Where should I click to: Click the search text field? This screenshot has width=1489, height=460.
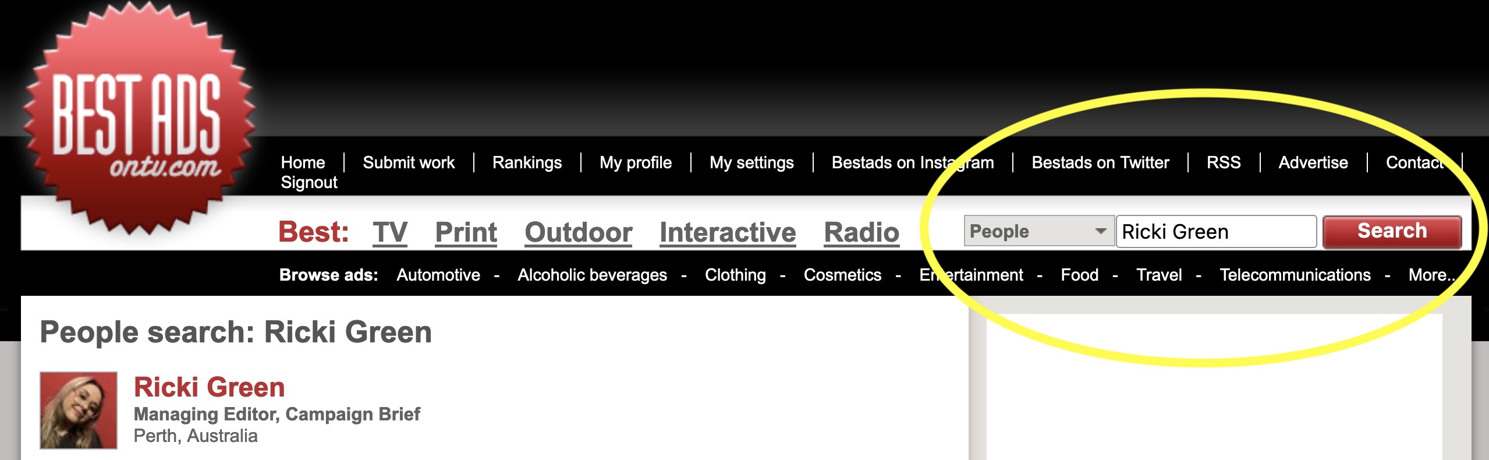coord(1215,232)
